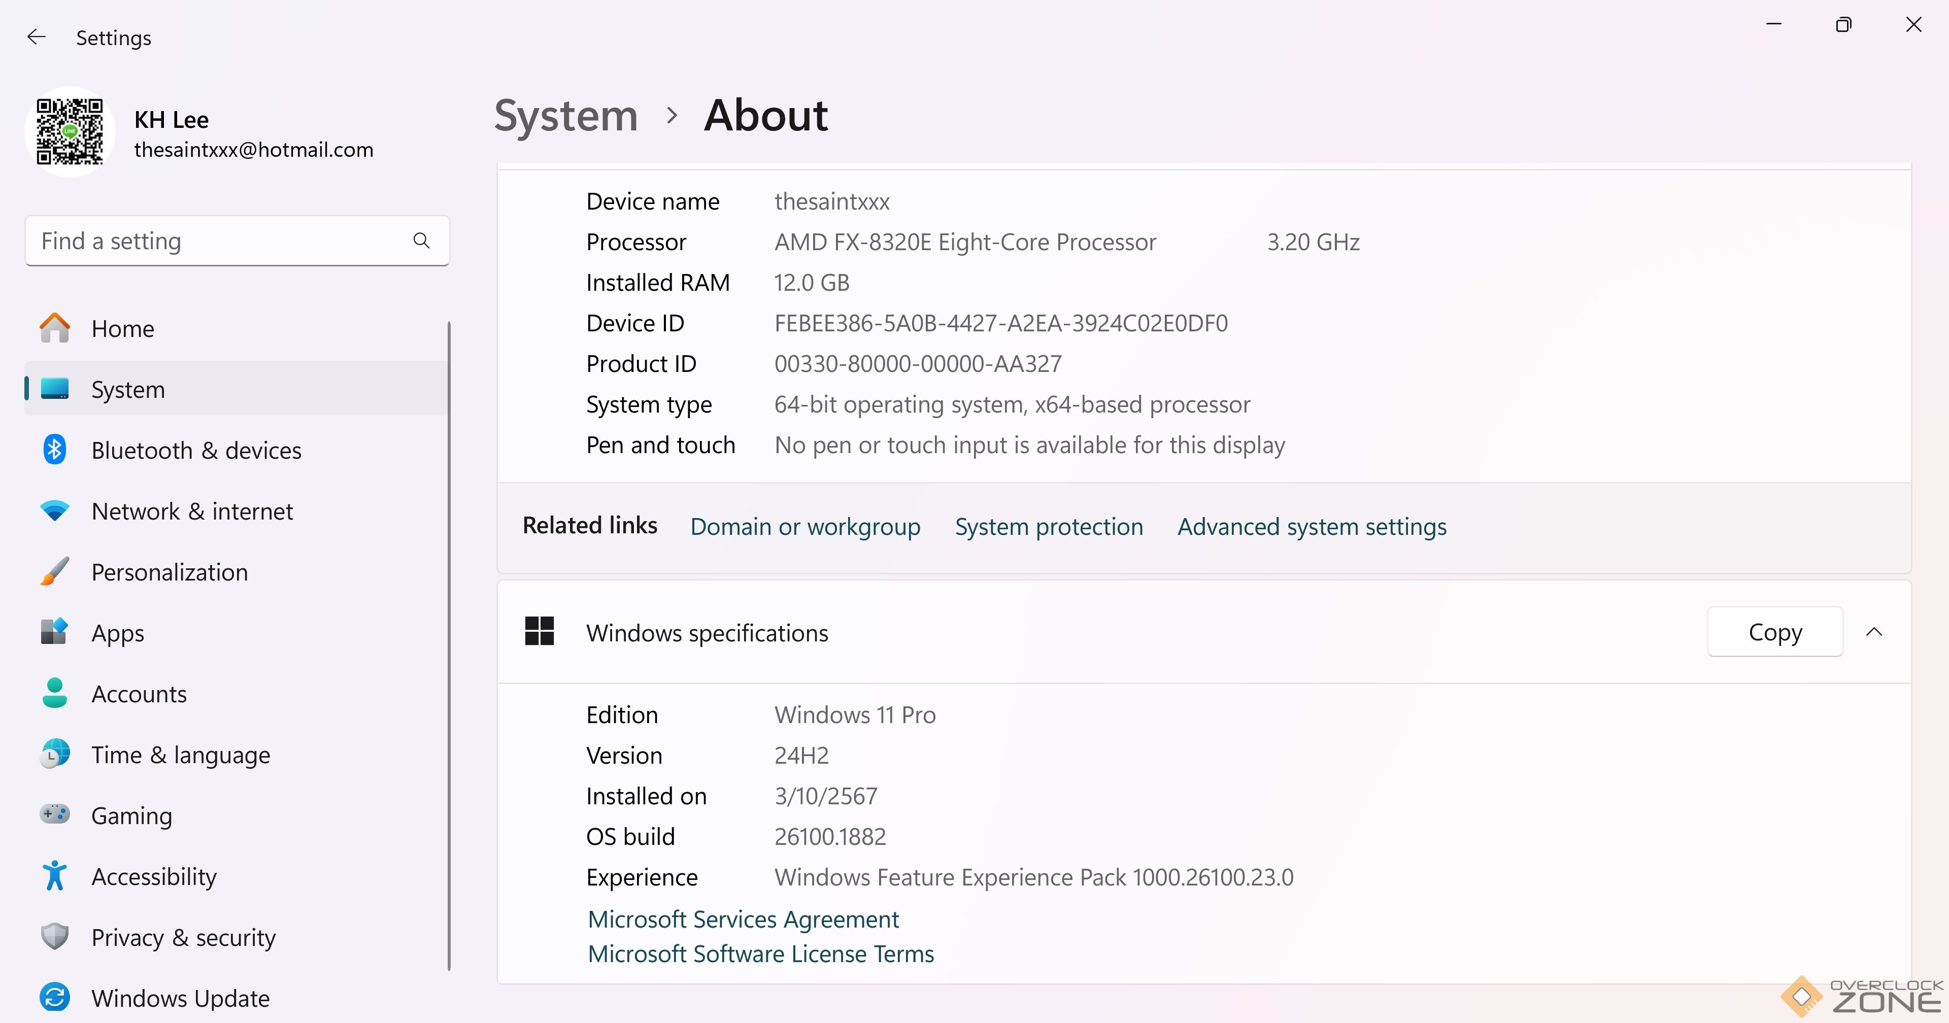Screen dimensions: 1949x1023
Task: Click the About breadcrumb heading
Action: coord(766,115)
